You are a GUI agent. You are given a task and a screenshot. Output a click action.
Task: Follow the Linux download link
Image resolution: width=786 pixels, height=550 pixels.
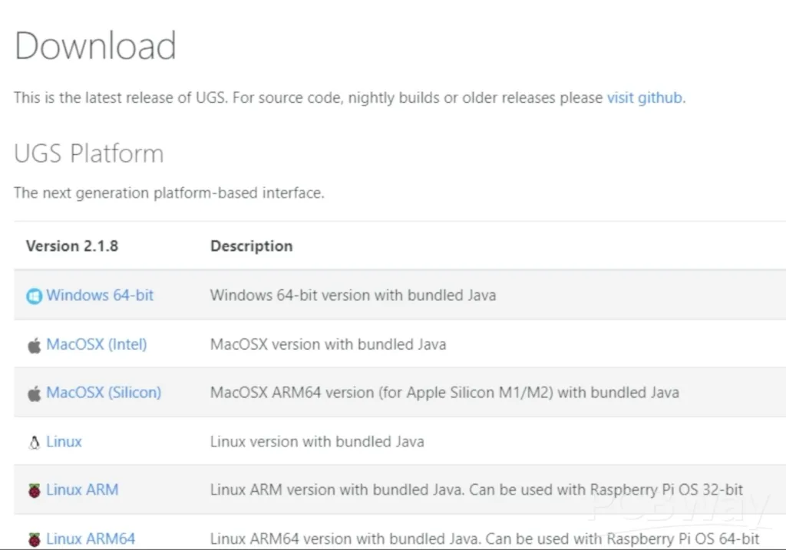(64, 442)
